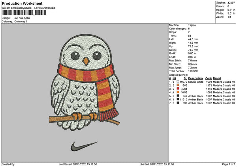Click the Nike swoosh in the design preview

click(84, 146)
